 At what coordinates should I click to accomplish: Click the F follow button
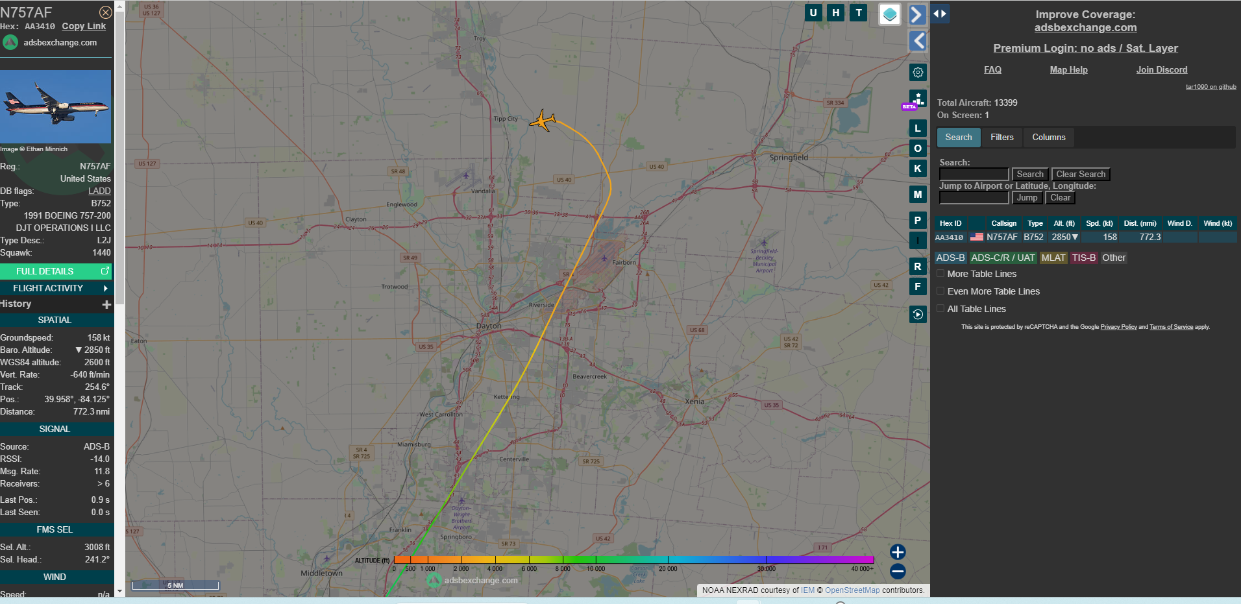(918, 286)
